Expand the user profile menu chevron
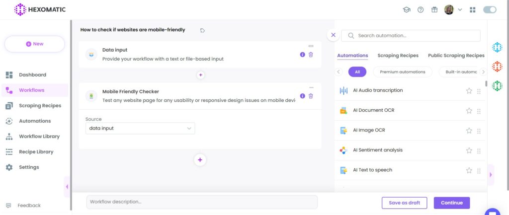509x215 pixels. click(460, 9)
